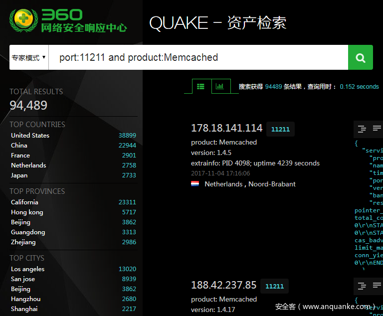Click 'version: 1.4.5' text in first result
Screen dimensions: 383x316
tap(211, 153)
